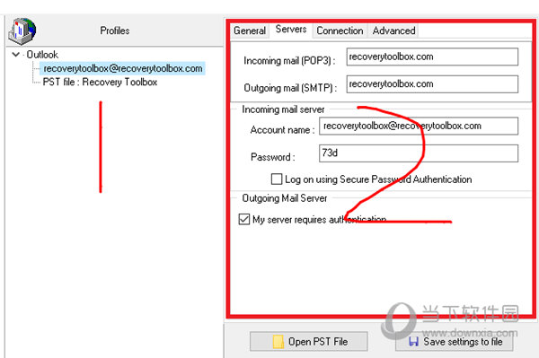Select PST file : Recovery Toolbox entry
This screenshot has width=539, height=358.
pos(100,82)
